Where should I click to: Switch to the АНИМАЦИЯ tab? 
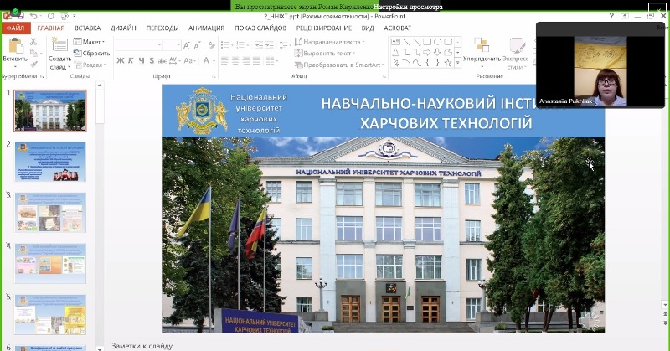[x=206, y=28]
